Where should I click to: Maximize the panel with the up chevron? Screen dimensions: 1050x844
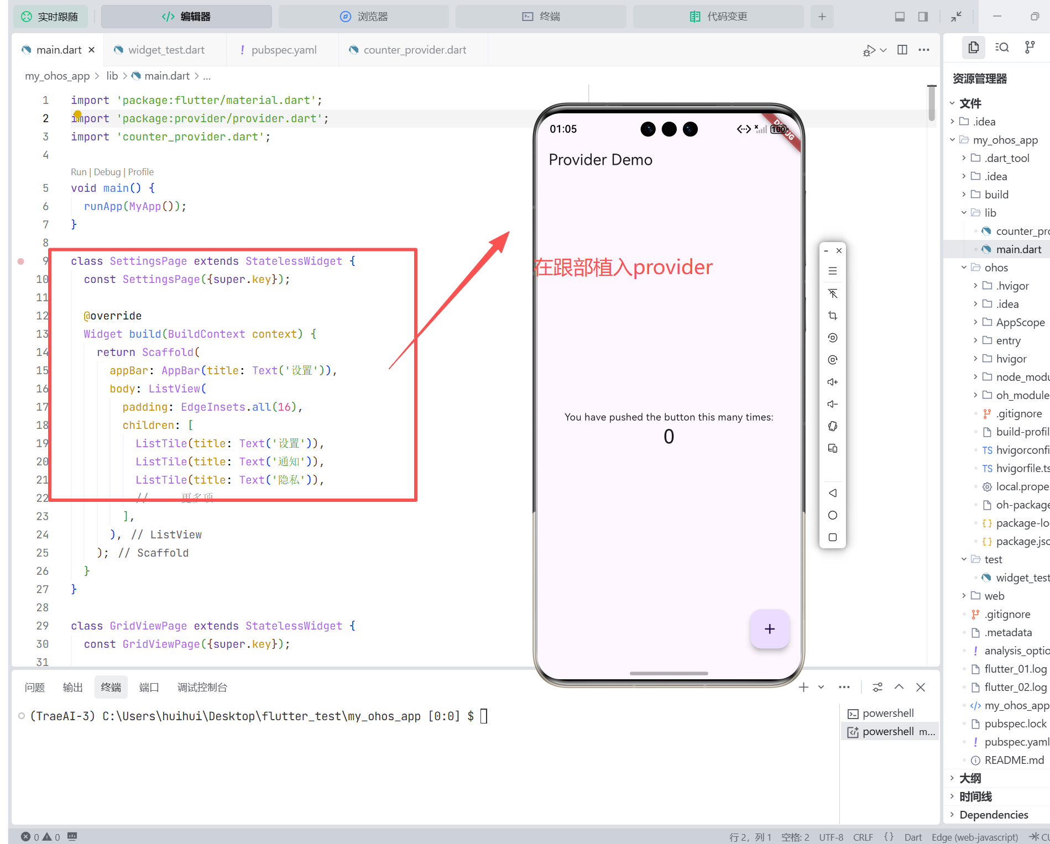(x=899, y=687)
